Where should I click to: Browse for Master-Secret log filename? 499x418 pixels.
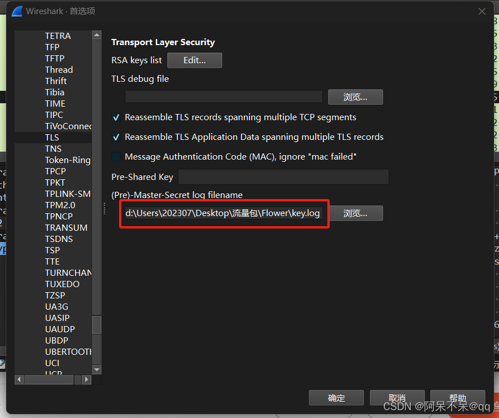[356, 213]
